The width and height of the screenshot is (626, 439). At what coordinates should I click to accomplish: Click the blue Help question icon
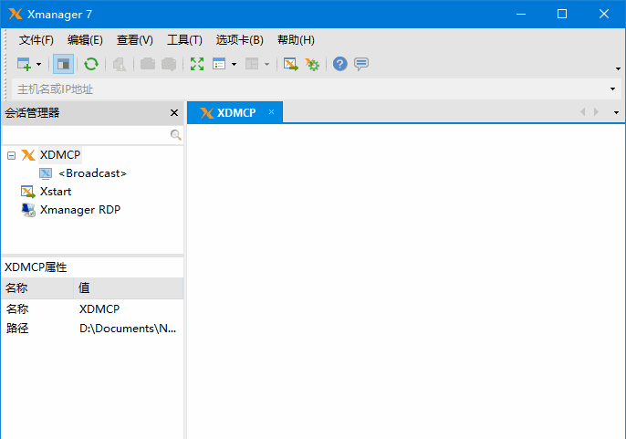340,64
